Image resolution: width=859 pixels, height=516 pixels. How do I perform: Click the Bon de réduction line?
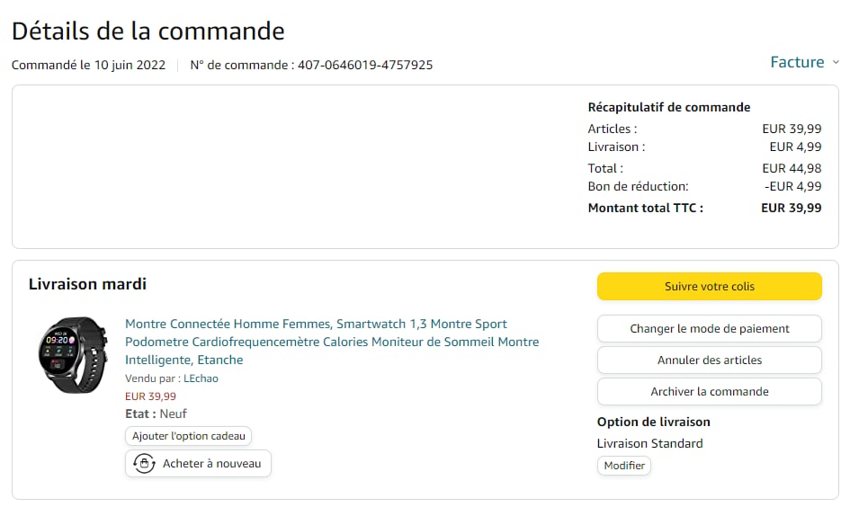coord(638,186)
